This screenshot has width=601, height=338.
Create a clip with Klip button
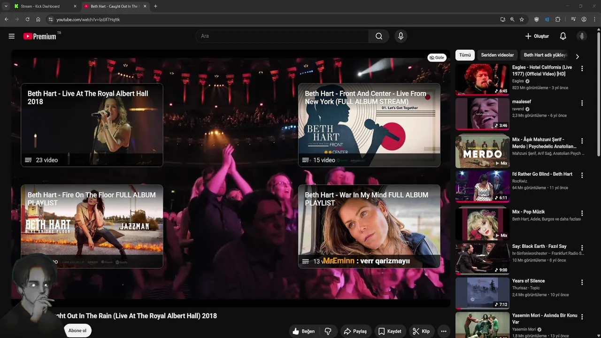click(421, 331)
